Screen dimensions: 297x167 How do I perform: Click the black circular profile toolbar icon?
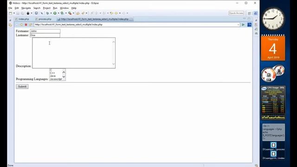coord(28,13)
